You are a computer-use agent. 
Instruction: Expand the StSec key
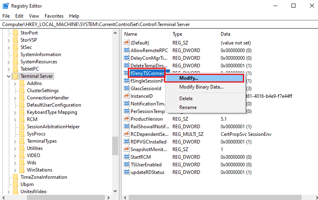point(8,48)
